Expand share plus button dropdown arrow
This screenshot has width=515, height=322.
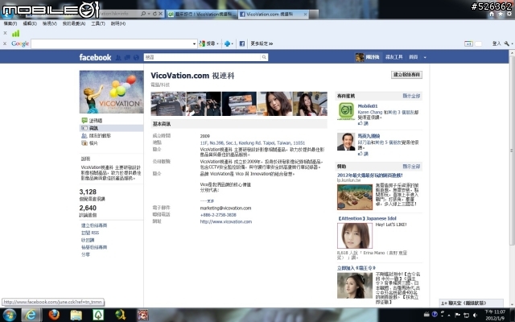[x=233, y=43]
